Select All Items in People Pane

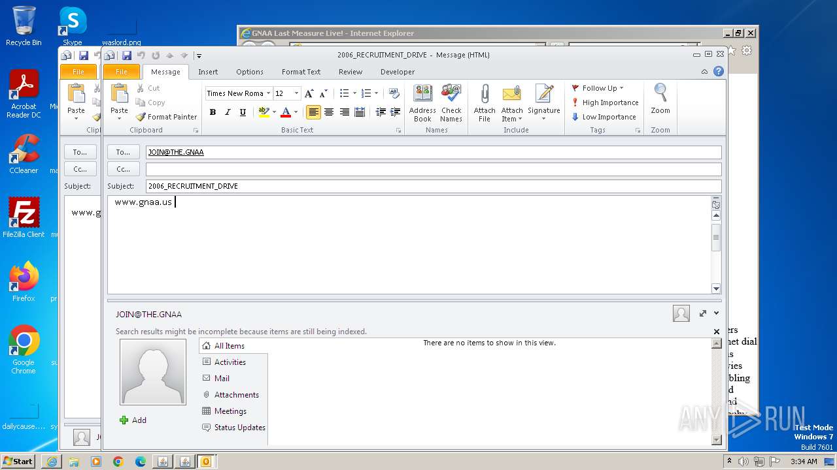[233, 346]
